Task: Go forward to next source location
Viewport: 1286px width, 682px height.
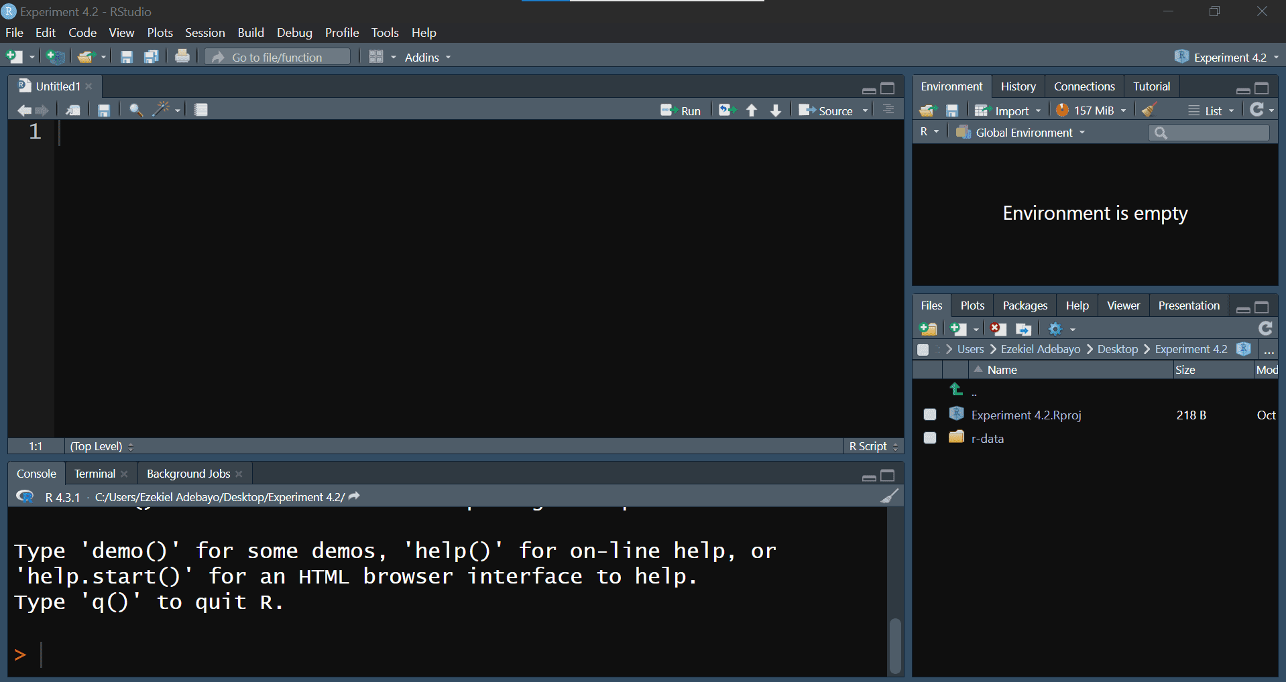Action: [x=42, y=111]
